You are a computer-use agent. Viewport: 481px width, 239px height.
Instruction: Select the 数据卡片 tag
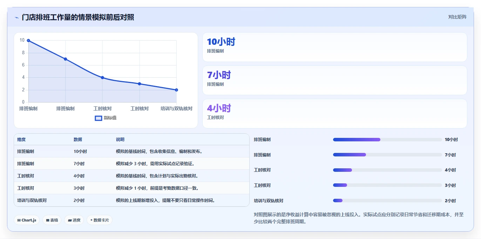coord(100,220)
